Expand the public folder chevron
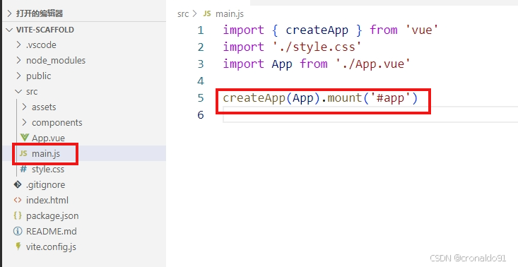 click(19, 76)
